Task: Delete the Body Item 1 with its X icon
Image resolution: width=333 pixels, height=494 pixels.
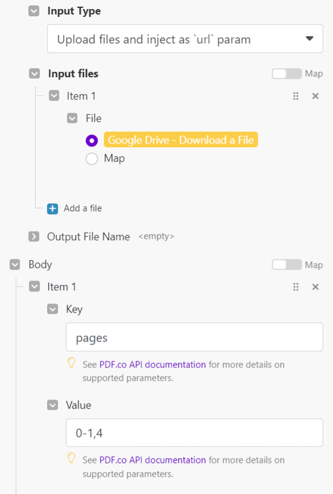Action: point(315,286)
